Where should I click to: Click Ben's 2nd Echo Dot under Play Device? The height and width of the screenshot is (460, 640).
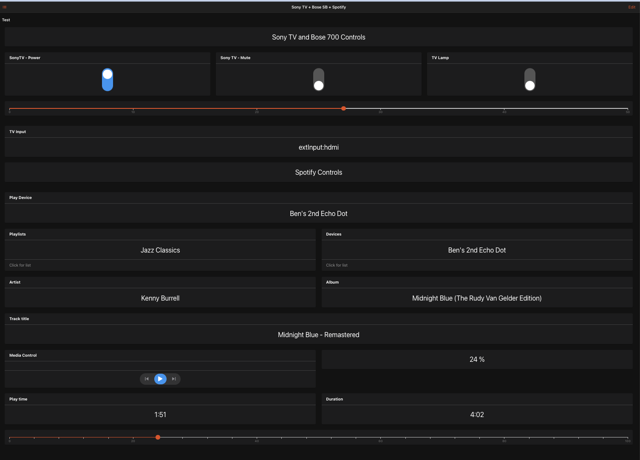(319, 213)
